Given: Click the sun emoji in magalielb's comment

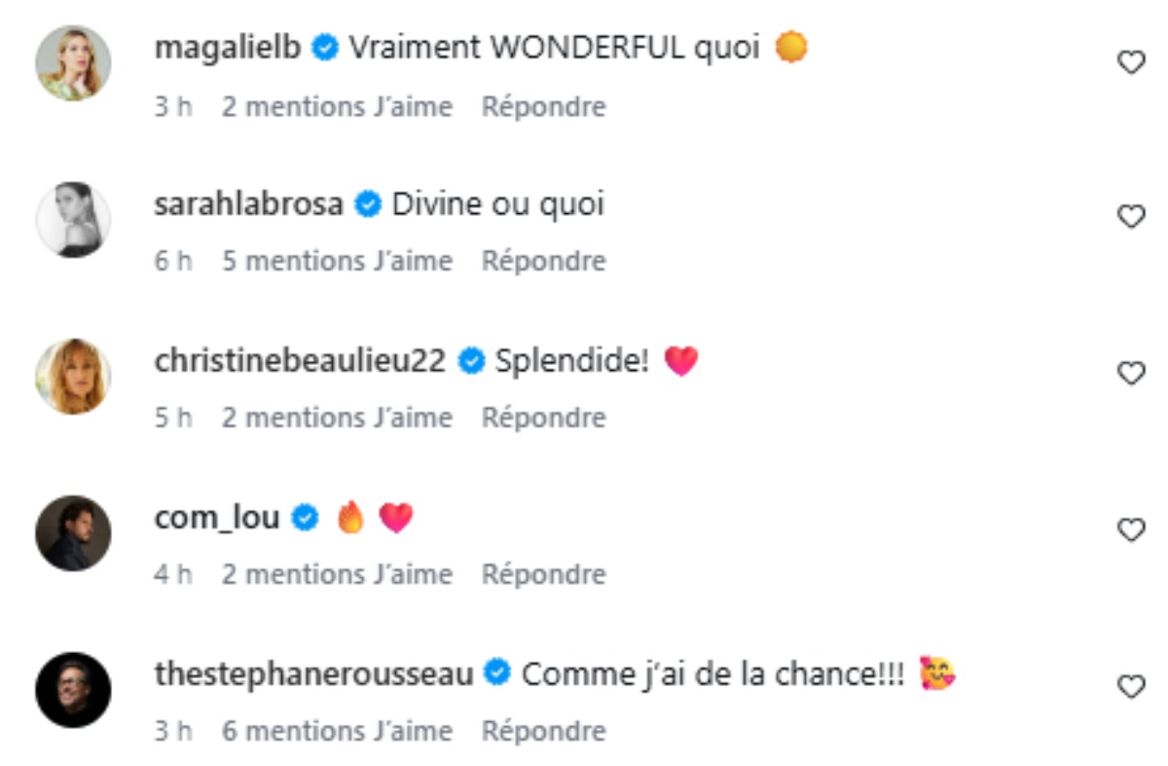Looking at the screenshot, I should [x=790, y=47].
